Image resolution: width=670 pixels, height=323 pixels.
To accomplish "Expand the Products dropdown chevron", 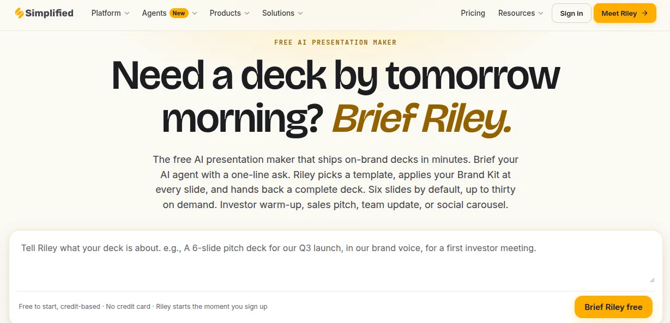I will [247, 13].
